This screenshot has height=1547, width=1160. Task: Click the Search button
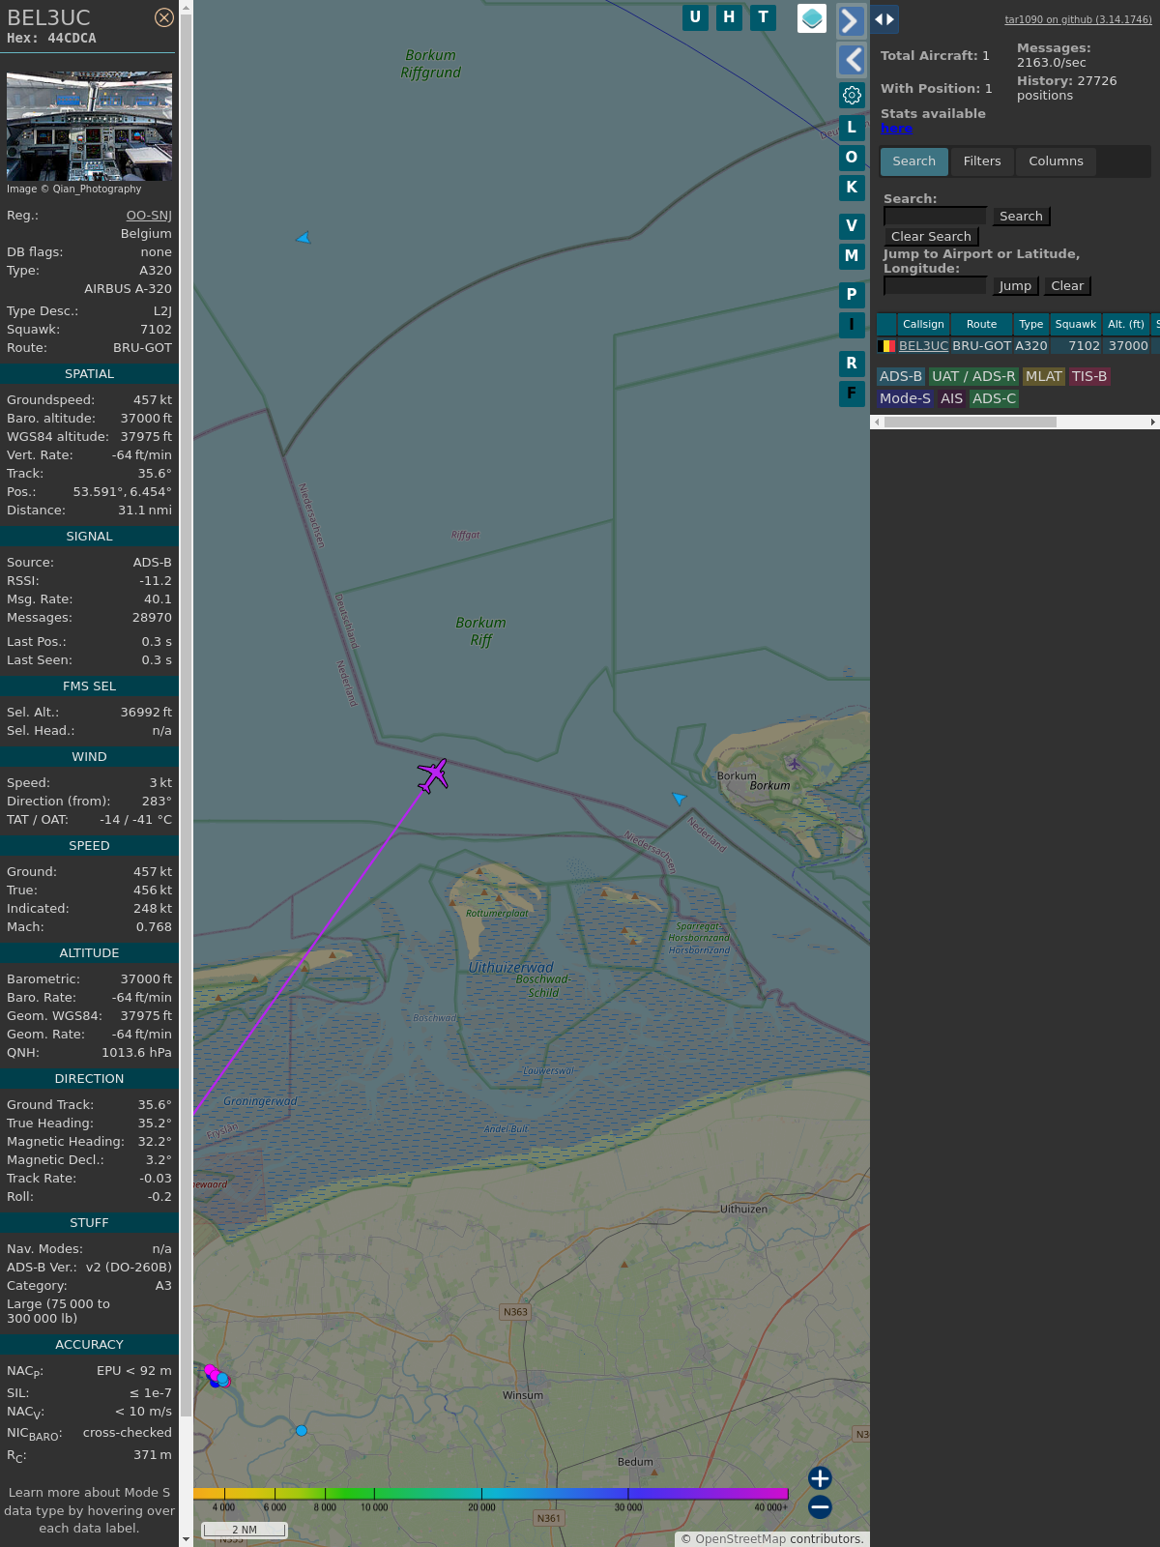[1021, 217]
